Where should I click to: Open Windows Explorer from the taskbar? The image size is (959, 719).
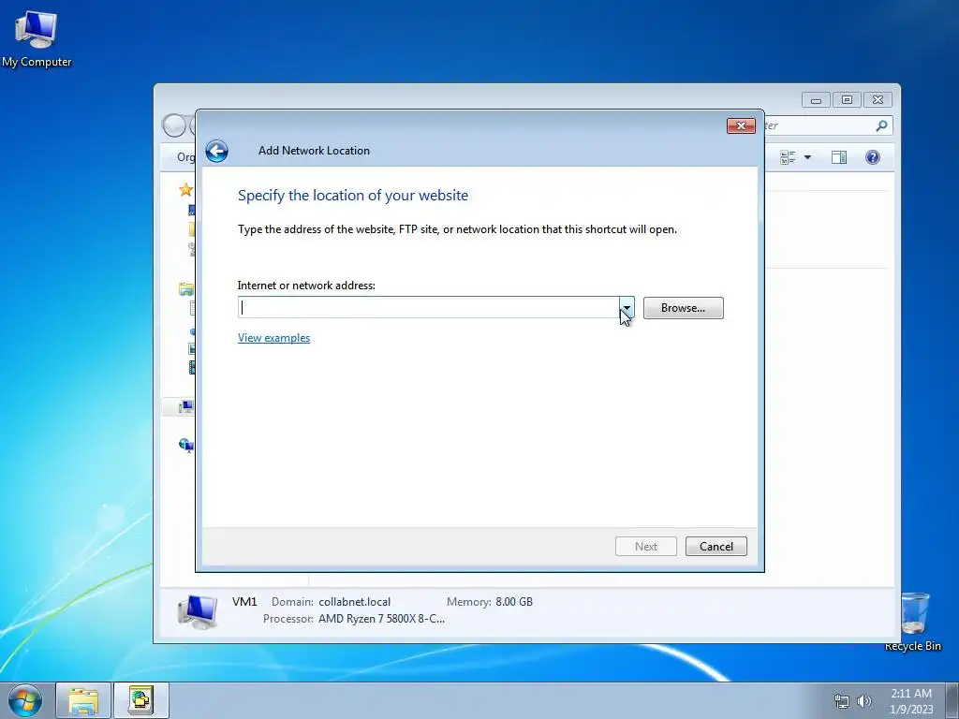pyautogui.click(x=83, y=700)
